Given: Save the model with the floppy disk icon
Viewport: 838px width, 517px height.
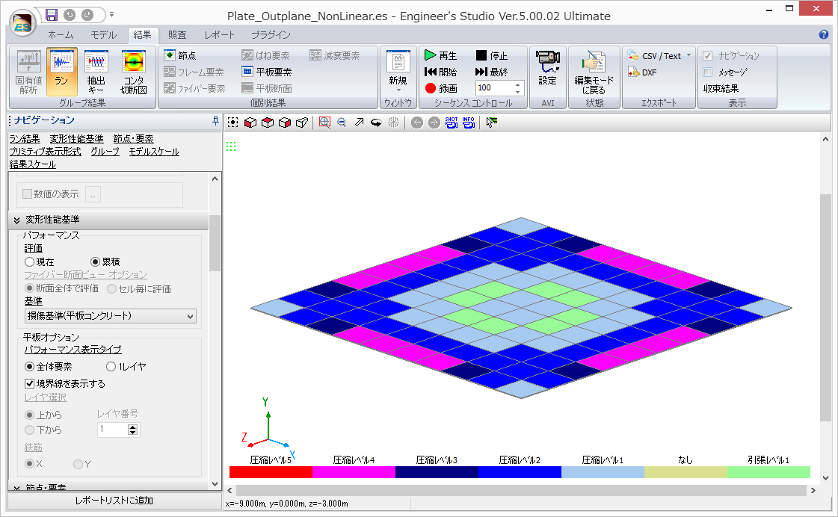Looking at the screenshot, I should [x=52, y=15].
